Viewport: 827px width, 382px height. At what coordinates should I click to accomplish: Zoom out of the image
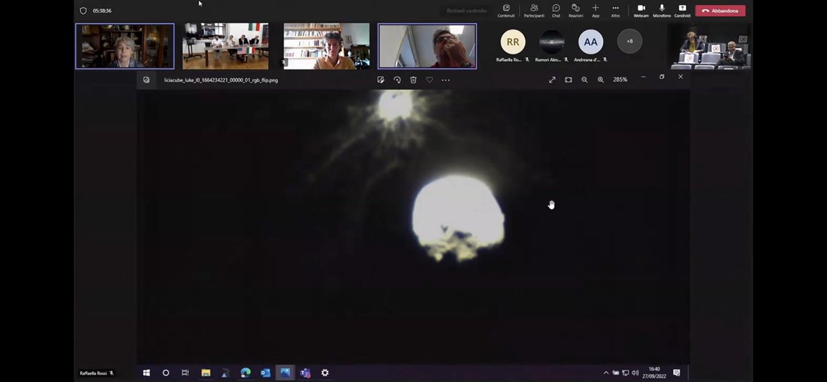point(584,80)
